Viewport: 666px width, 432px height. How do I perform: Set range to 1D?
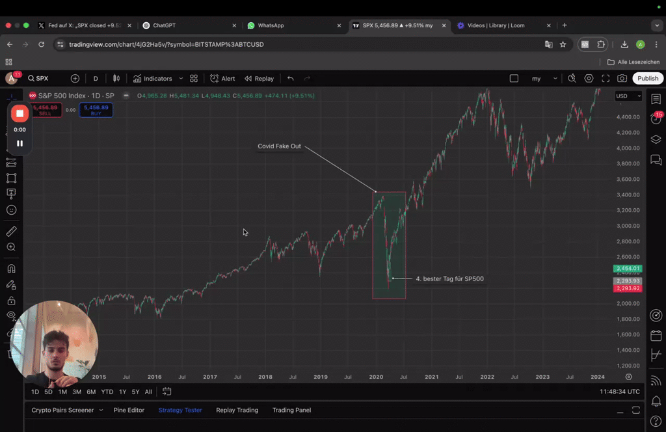35,392
